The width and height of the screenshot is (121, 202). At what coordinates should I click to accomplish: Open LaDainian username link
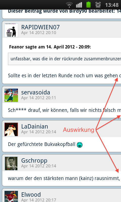35,127
